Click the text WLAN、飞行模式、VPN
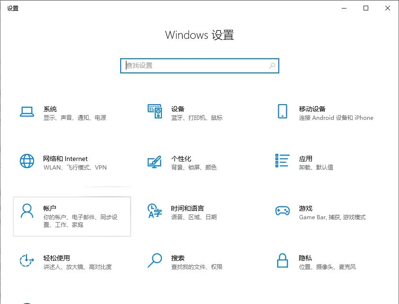This screenshot has height=304, width=399. coord(75,168)
